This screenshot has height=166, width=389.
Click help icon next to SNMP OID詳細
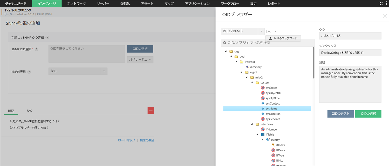pos(47,37)
